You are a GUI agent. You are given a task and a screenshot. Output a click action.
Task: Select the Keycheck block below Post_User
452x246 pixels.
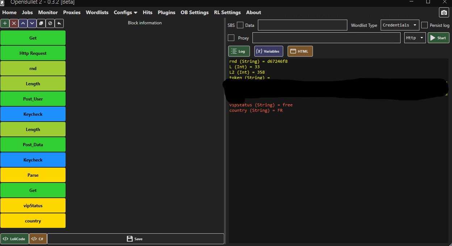point(33,114)
